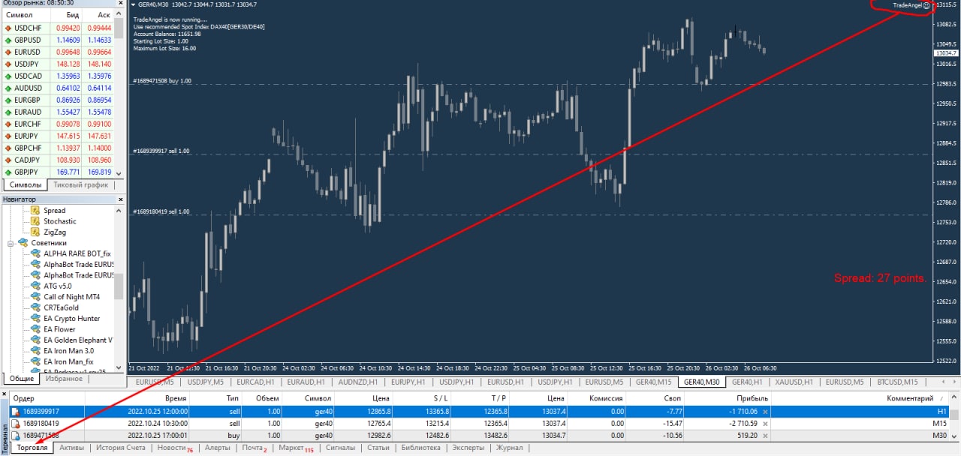Switch to XAUUSD,H1 chart tab
This screenshot has width=961, height=456.
pyautogui.click(x=794, y=382)
